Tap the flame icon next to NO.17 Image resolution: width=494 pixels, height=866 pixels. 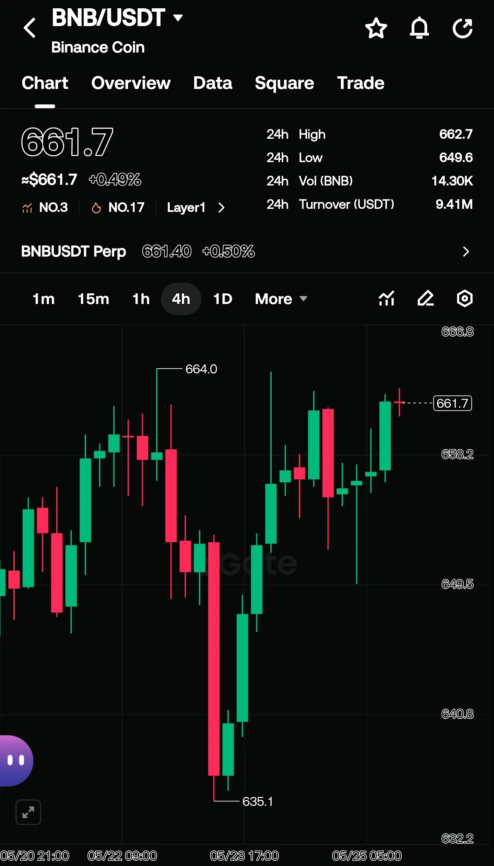coord(96,207)
